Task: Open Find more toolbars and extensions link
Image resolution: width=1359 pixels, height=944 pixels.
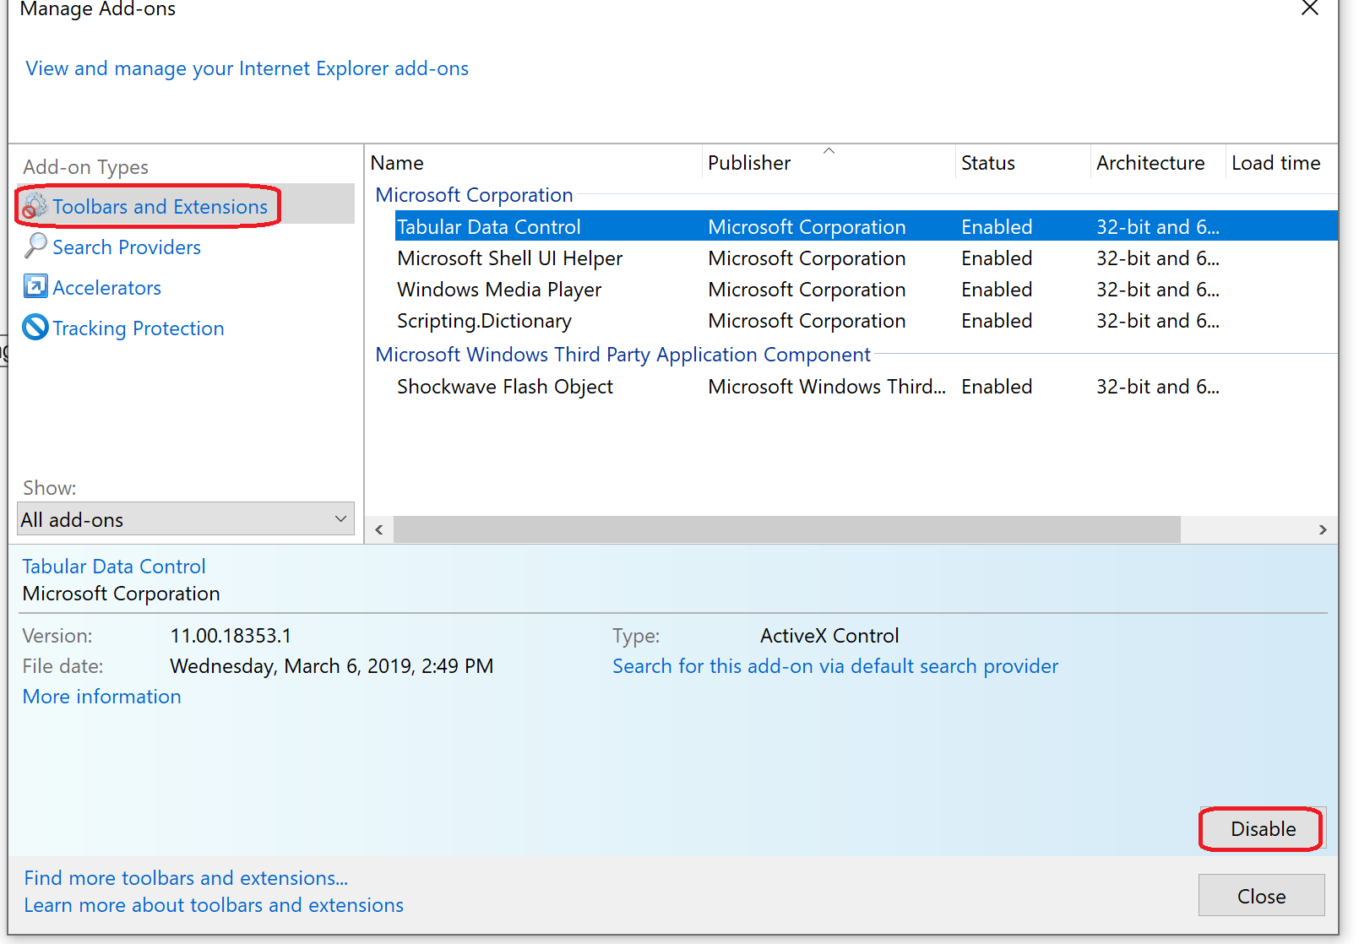Action: [x=186, y=878]
